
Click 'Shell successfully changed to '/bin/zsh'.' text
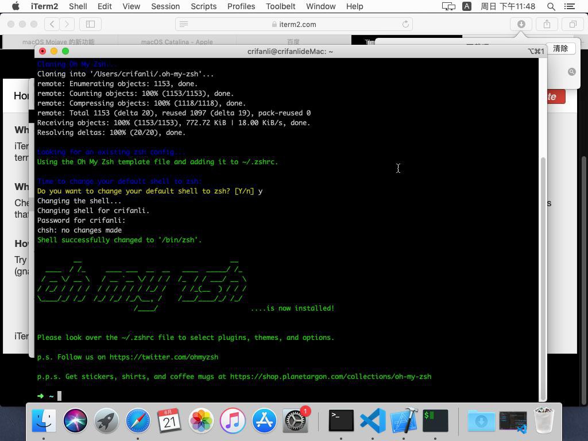pyautogui.click(x=119, y=240)
